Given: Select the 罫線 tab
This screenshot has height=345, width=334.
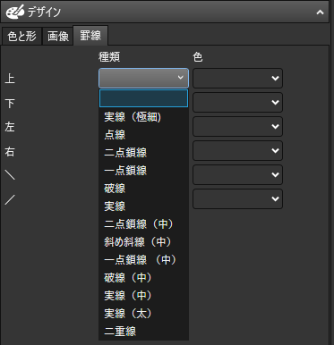Looking at the screenshot, I should point(90,36).
